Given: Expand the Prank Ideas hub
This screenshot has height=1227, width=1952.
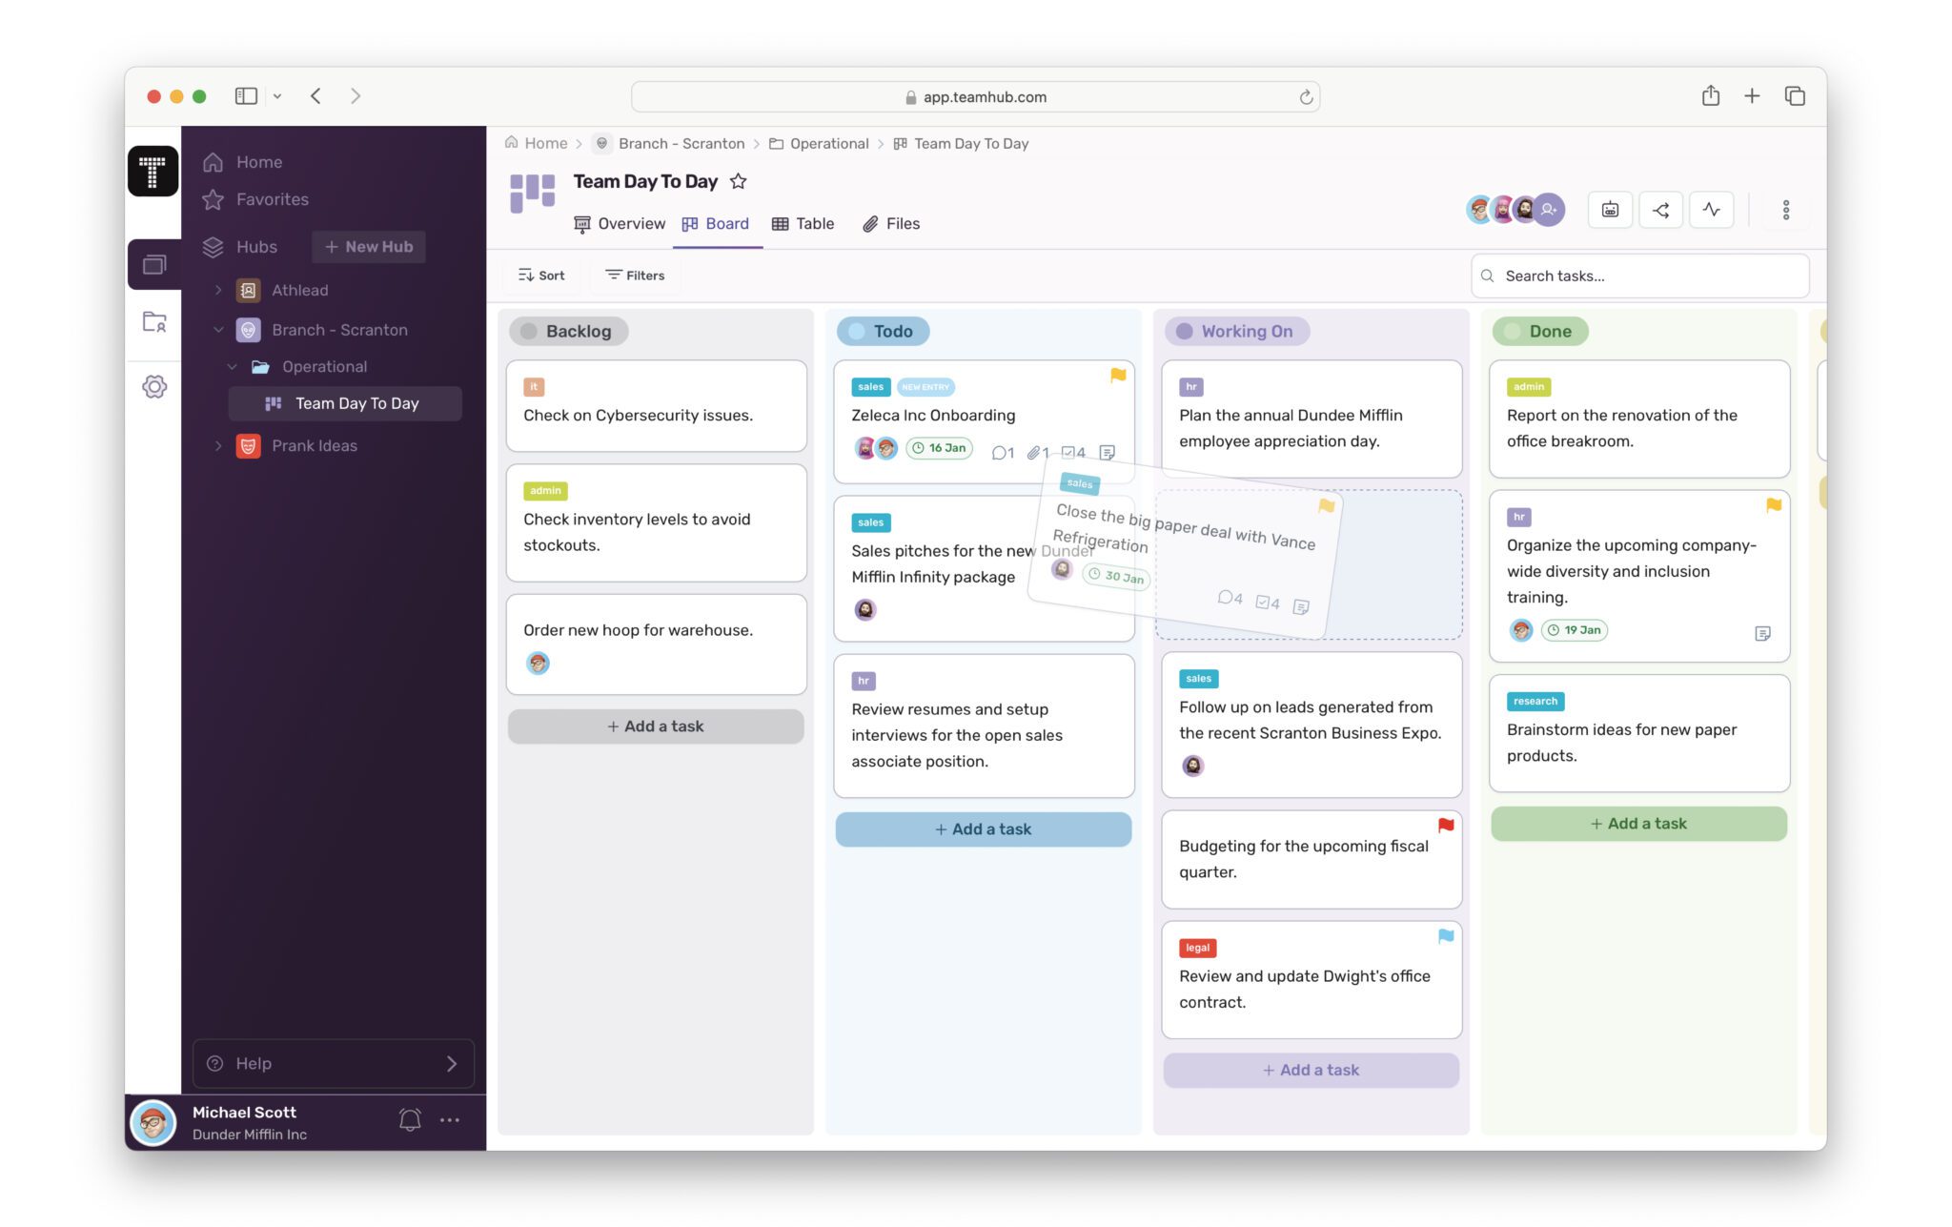Looking at the screenshot, I should coord(218,445).
